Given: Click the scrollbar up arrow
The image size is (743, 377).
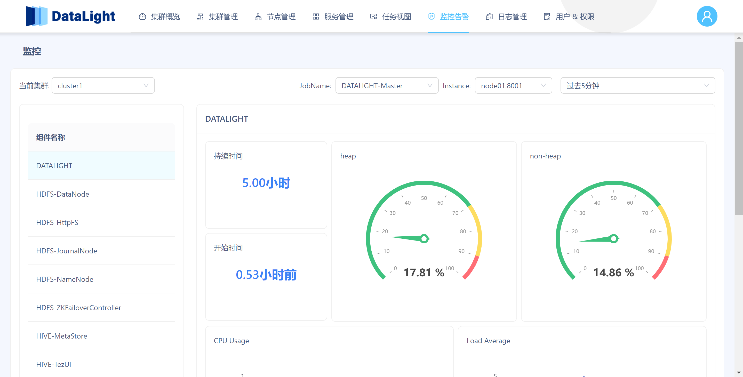Looking at the screenshot, I should tap(739, 37).
